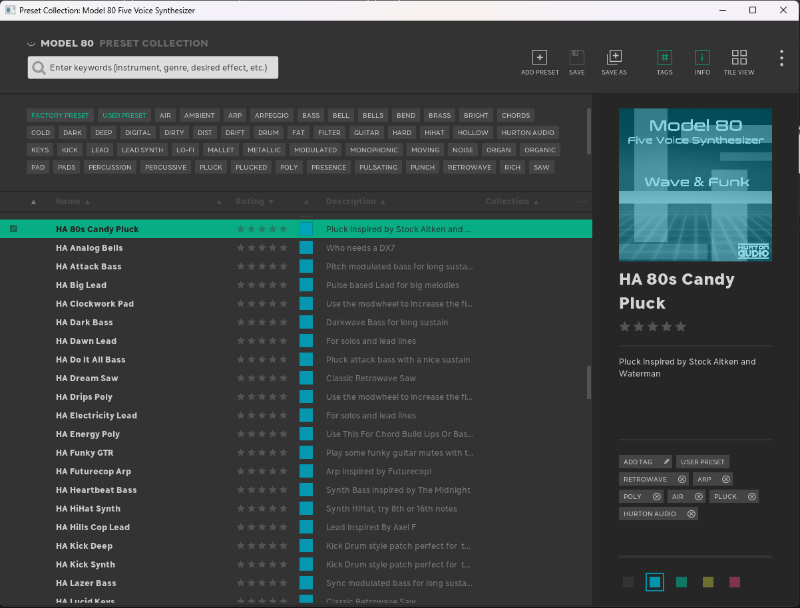
Task: Filter by the PLUCKED tag
Action: click(x=251, y=167)
